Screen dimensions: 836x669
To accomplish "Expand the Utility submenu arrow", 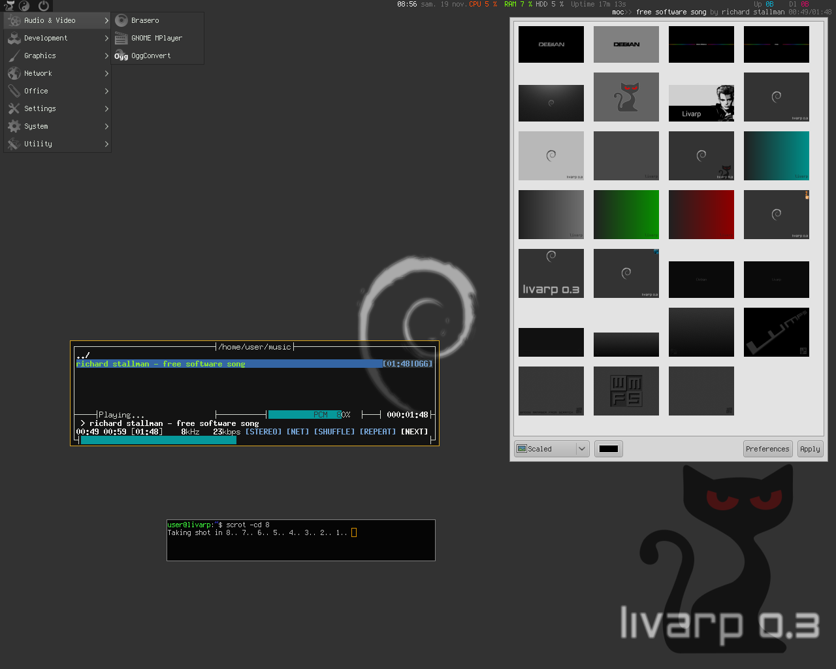I will pos(106,144).
